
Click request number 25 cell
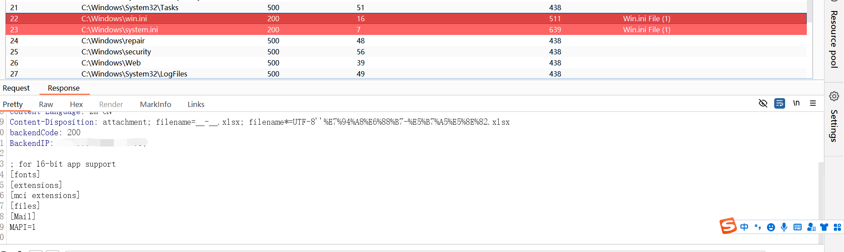[14, 52]
